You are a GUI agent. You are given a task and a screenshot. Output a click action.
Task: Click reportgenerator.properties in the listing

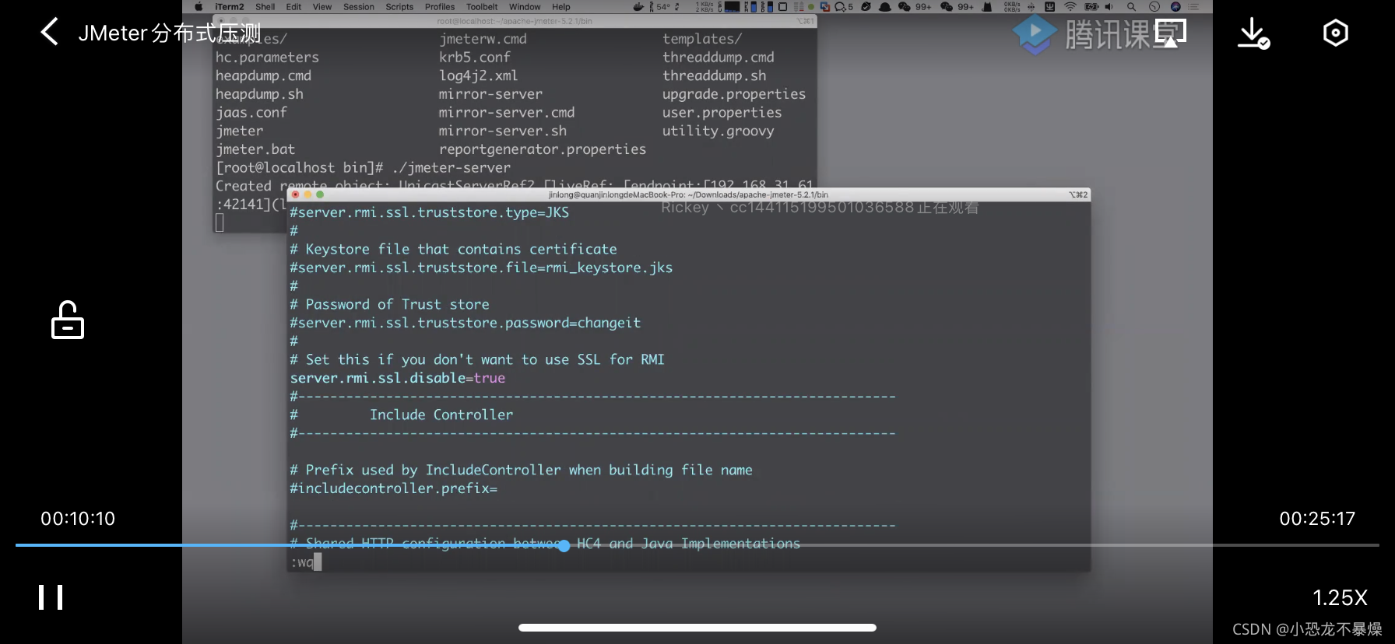coord(543,149)
